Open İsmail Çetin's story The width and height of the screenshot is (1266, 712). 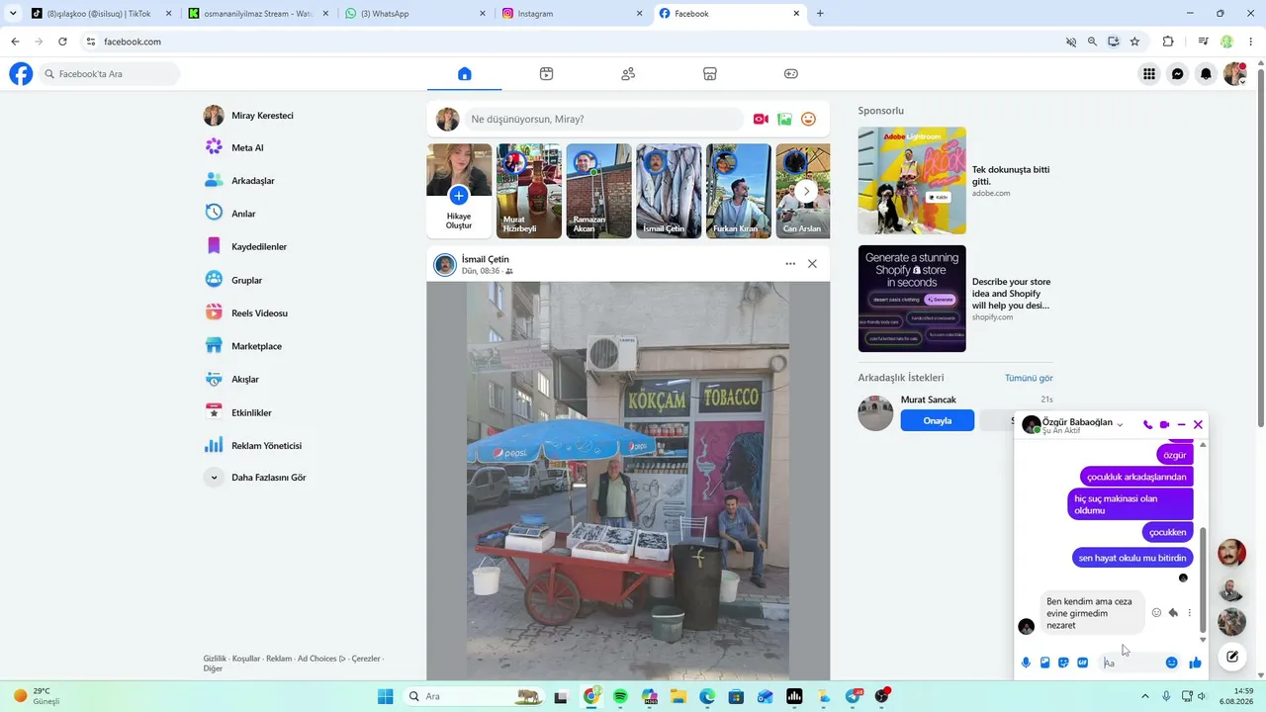[x=669, y=192]
